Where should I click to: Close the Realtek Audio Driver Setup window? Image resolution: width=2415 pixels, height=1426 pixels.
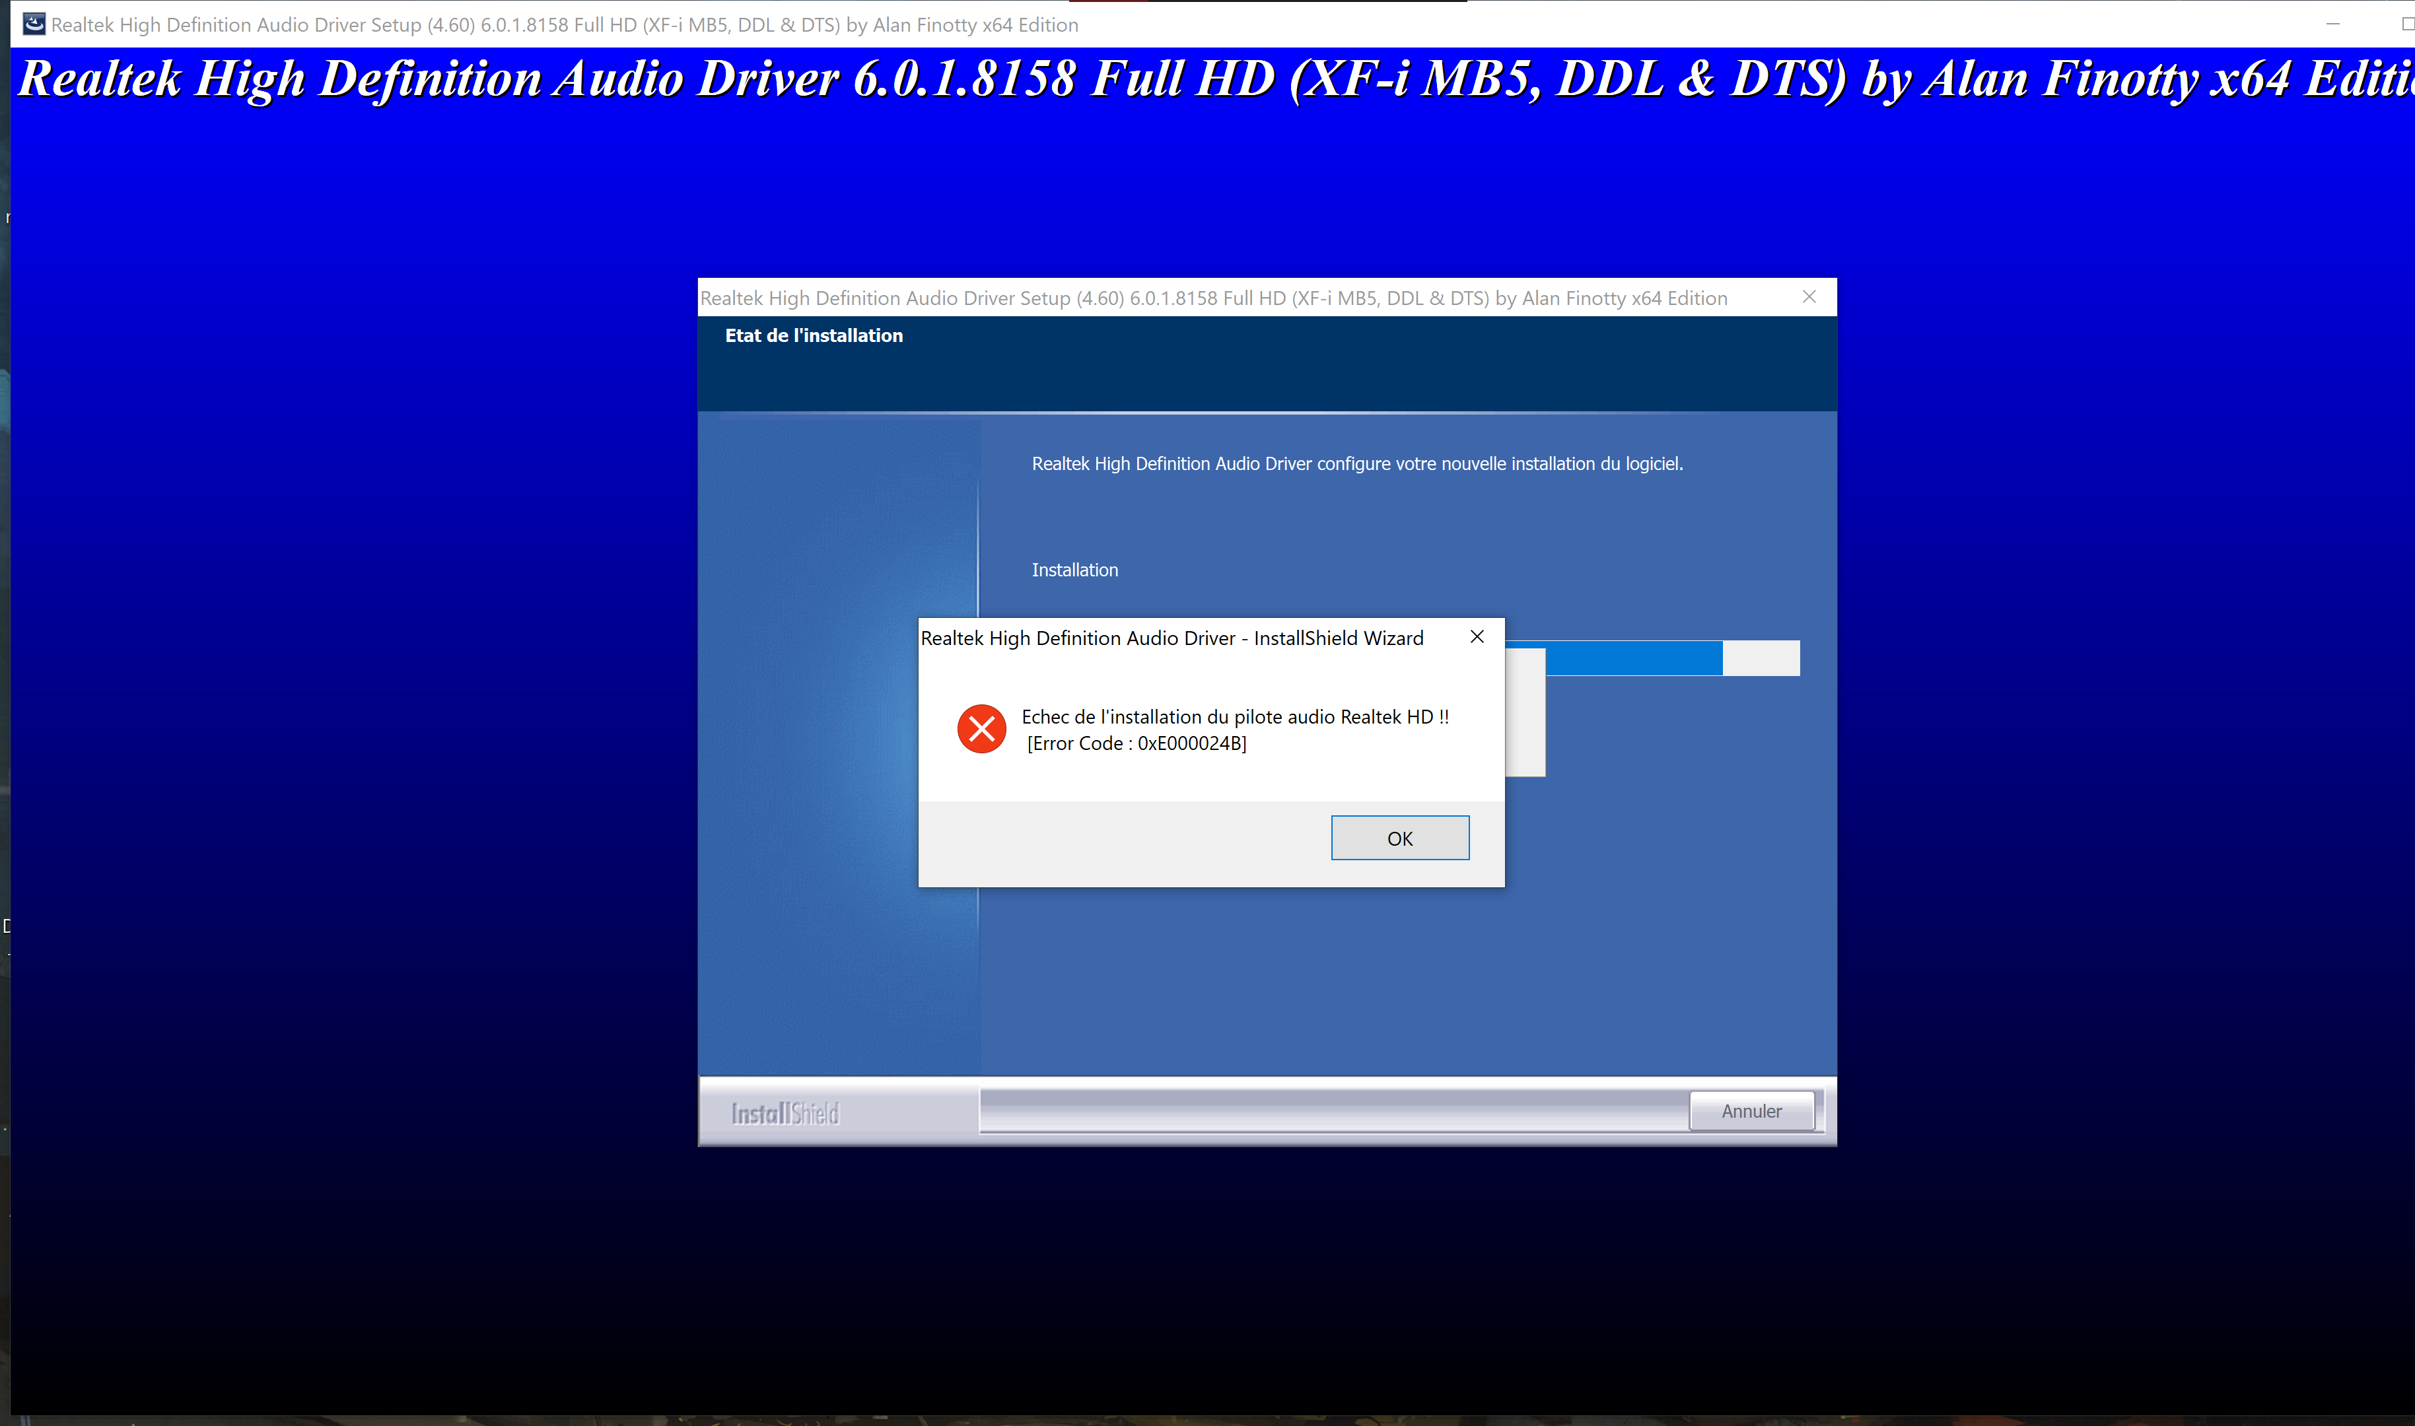[x=1809, y=297]
